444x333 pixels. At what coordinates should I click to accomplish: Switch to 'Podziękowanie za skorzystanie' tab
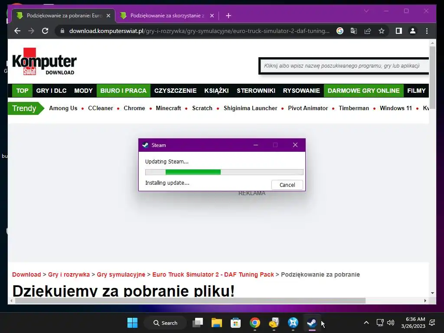(167, 16)
